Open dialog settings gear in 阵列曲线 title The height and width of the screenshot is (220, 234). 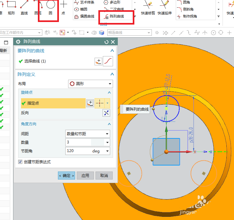click(18, 42)
